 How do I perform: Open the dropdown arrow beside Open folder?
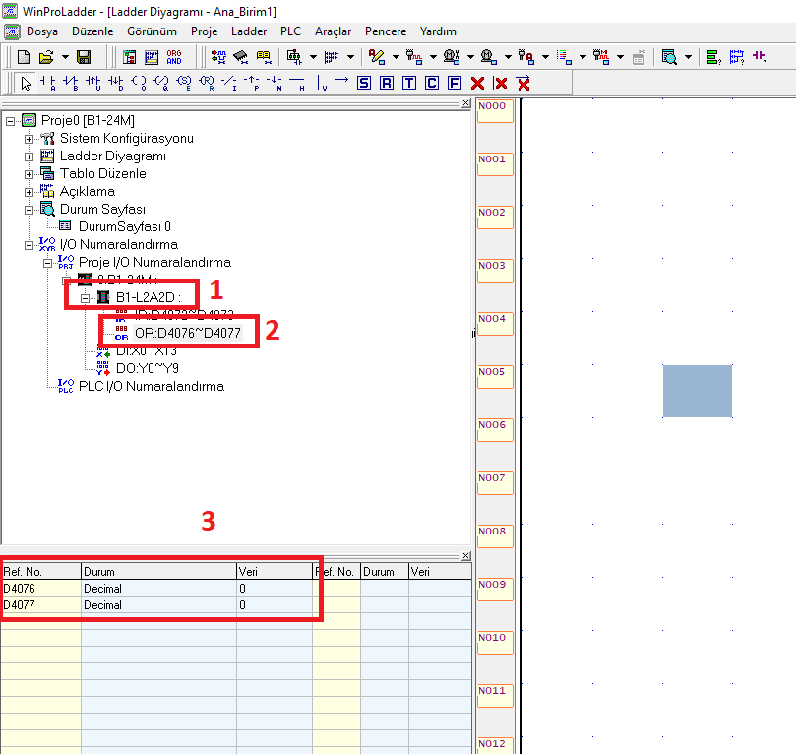click(x=65, y=57)
